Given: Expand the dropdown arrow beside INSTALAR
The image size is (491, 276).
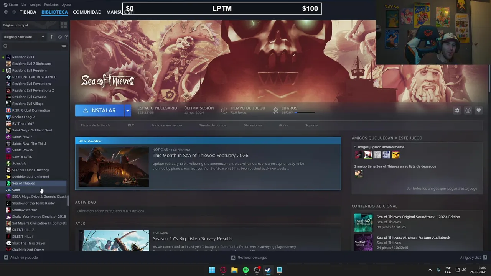Looking at the screenshot, I should [x=128, y=110].
